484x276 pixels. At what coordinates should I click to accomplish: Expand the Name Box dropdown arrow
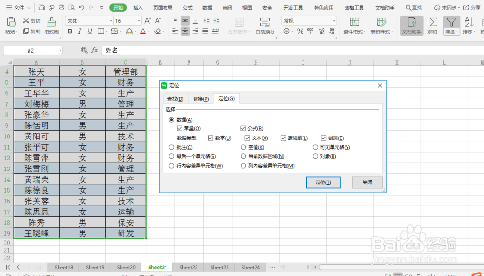pyautogui.click(x=60, y=50)
